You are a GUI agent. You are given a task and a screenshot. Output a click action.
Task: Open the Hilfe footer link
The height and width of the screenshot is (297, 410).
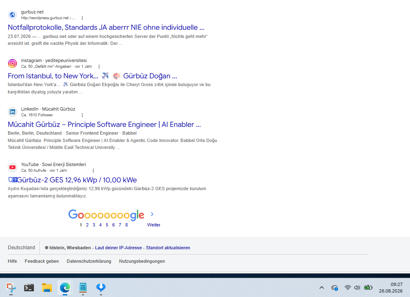12,261
